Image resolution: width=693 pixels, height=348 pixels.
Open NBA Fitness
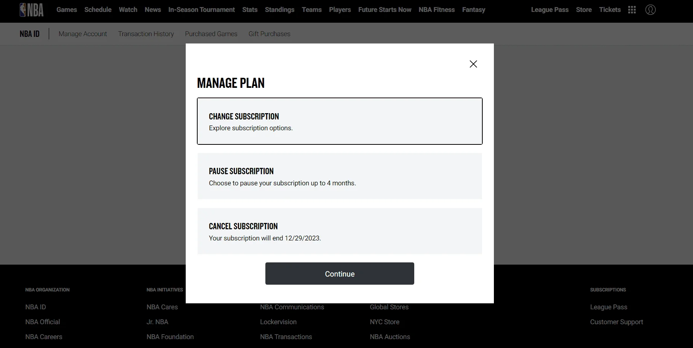[x=437, y=10]
